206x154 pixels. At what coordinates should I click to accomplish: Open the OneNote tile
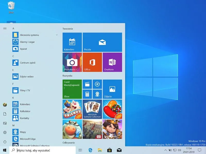[x=112, y=62]
